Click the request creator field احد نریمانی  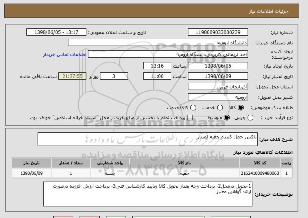[168, 54]
